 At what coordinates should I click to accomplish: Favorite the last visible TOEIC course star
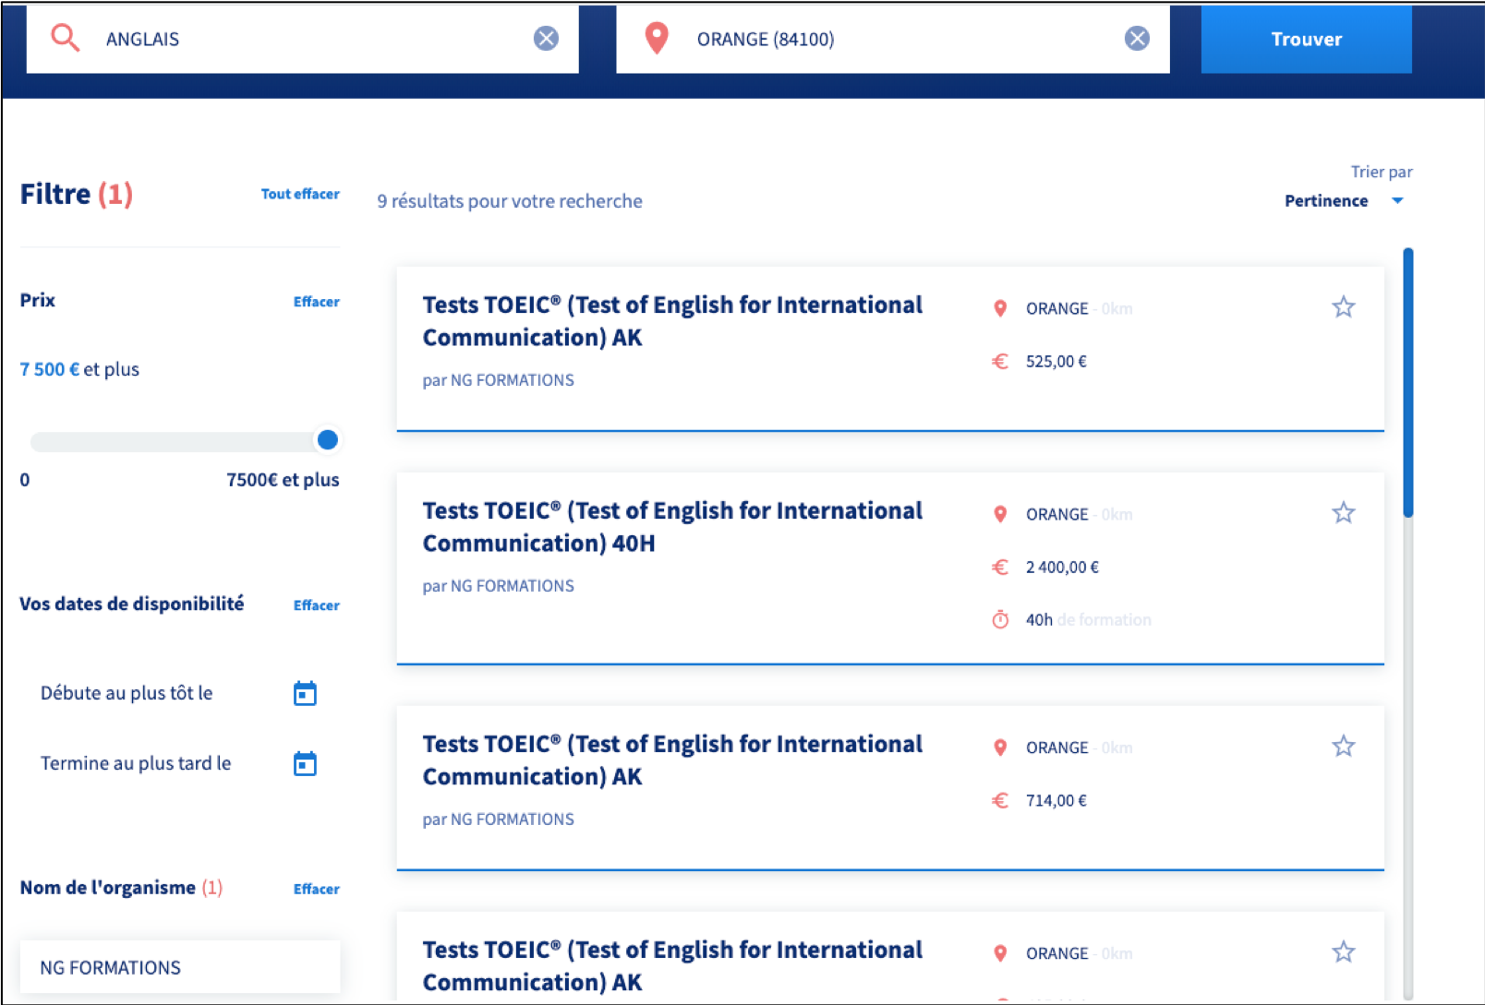coord(1344,951)
